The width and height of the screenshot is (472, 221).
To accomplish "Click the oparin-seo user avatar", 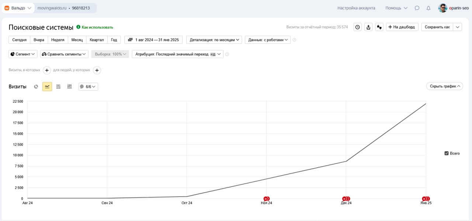I will point(443,8).
